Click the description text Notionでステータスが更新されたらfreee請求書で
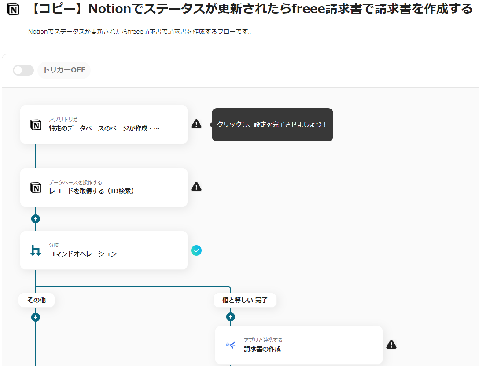 tap(140, 32)
